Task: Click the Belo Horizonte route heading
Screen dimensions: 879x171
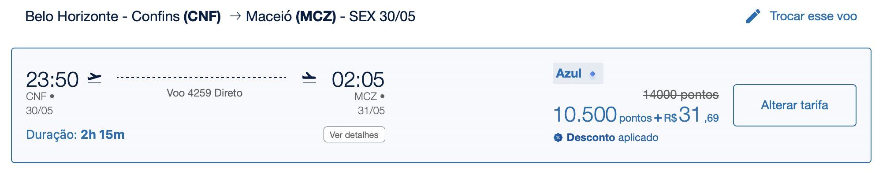Action: click(220, 16)
